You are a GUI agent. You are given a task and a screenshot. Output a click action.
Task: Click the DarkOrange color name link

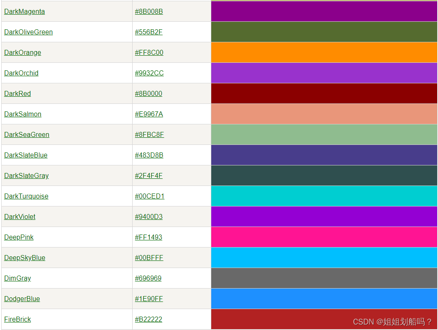23,53
